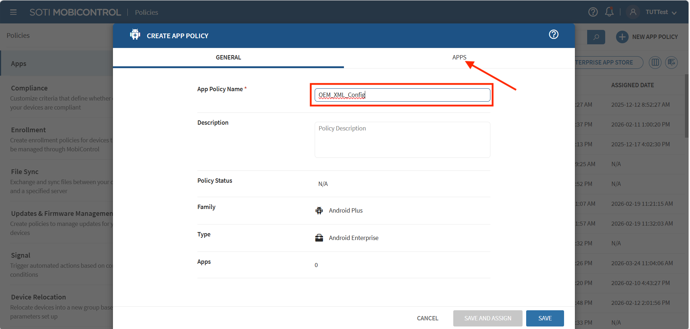Click the App Policy Name field
This screenshot has height=329, width=690.
point(402,95)
